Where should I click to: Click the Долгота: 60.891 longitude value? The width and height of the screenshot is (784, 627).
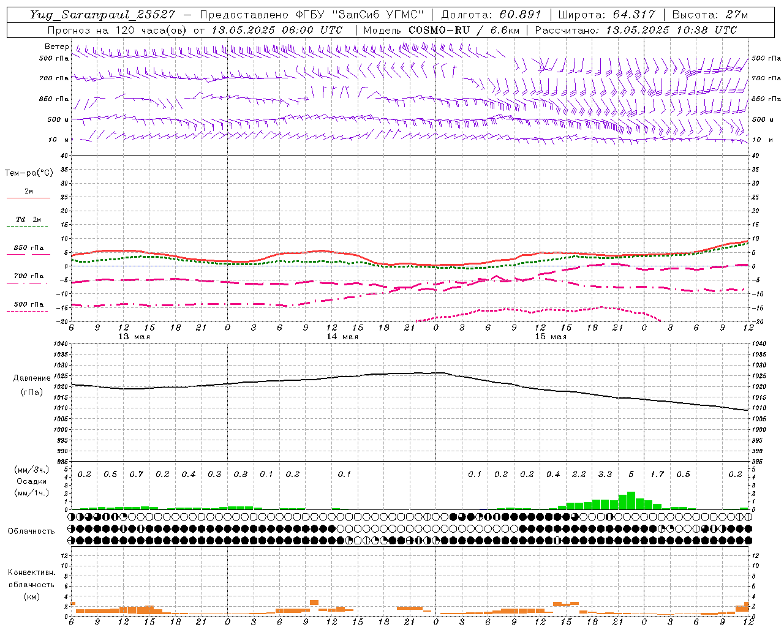[491, 15]
